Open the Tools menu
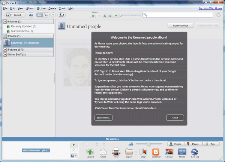 pos(62,8)
